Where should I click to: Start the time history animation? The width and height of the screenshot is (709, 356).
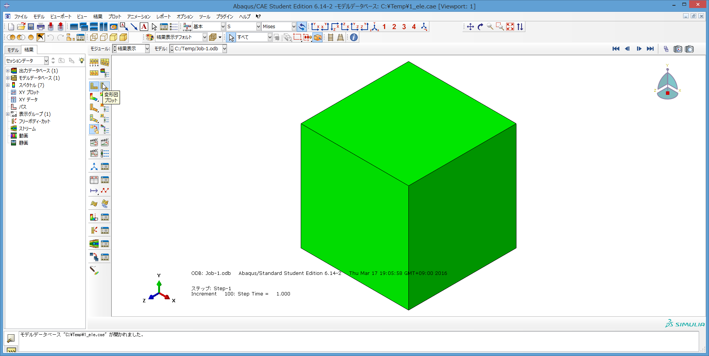coord(105,142)
